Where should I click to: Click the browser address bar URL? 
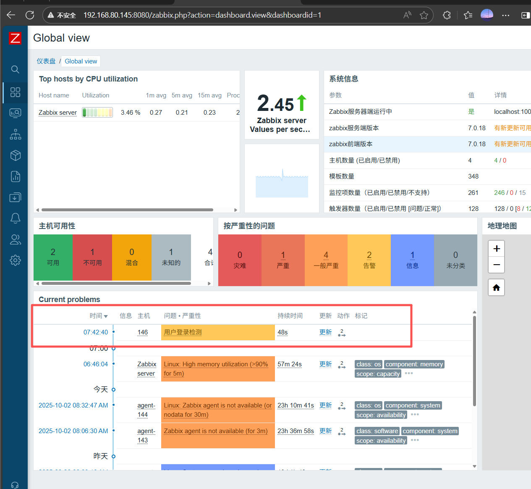(x=202, y=15)
